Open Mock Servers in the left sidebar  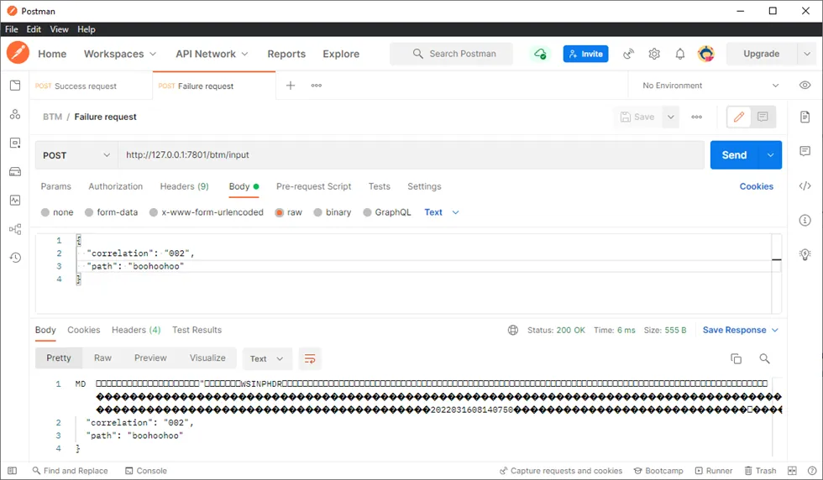pyautogui.click(x=15, y=171)
